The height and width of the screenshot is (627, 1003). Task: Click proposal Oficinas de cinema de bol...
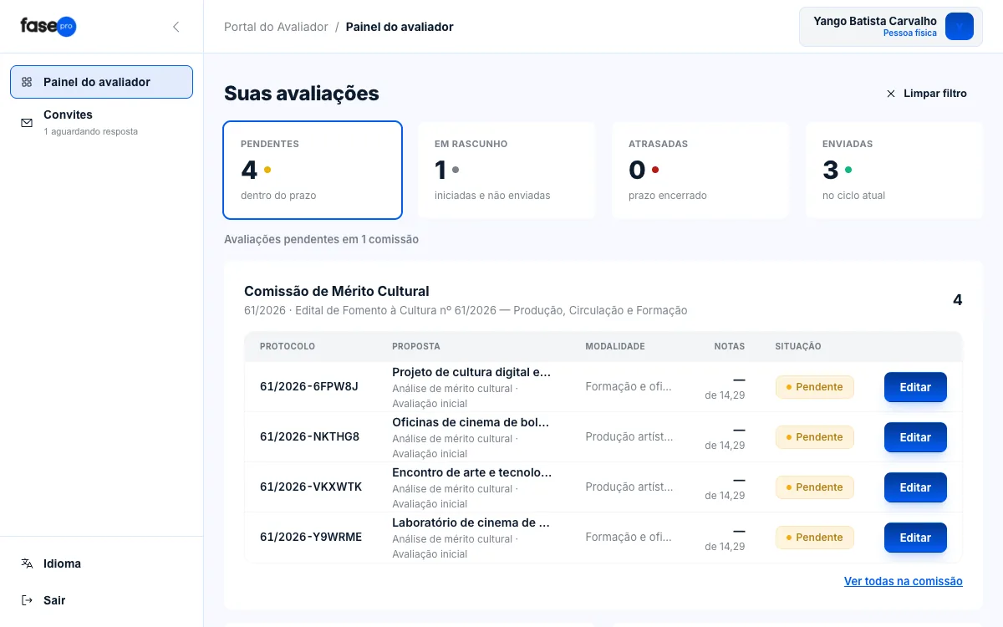coord(471,422)
